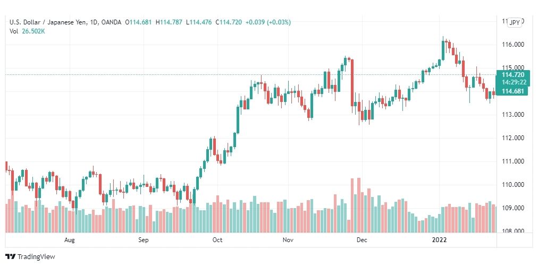The image size is (538, 266).
Task: Open the TradingView brand link
Action: (30, 257)
